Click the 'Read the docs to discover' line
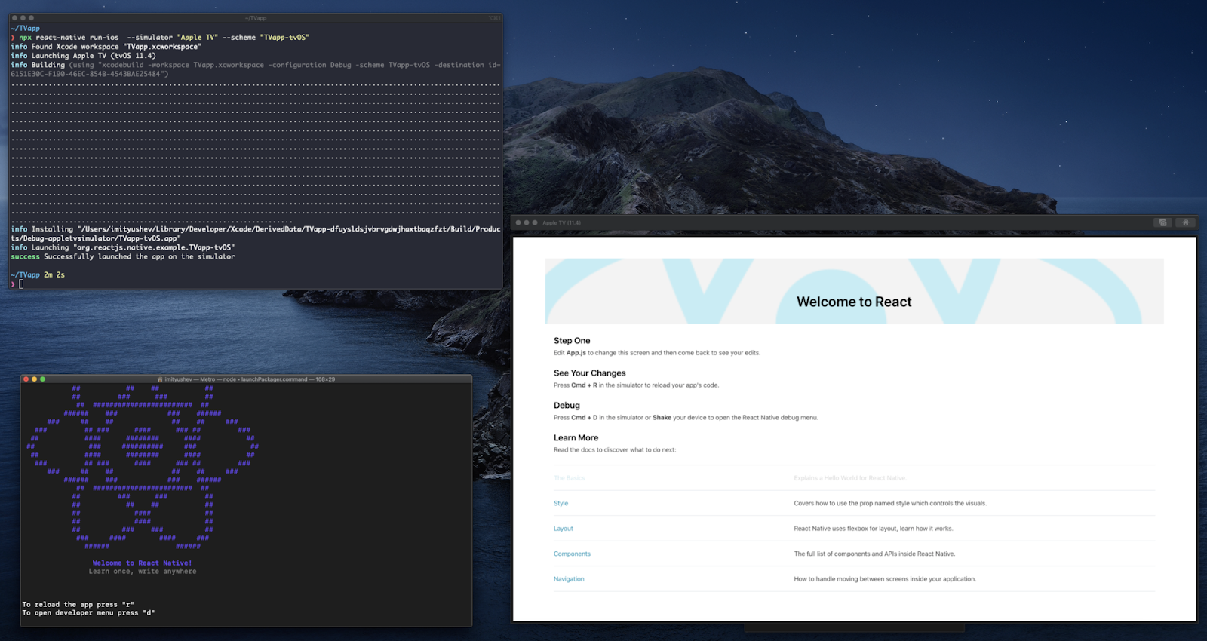 point(614,450)
